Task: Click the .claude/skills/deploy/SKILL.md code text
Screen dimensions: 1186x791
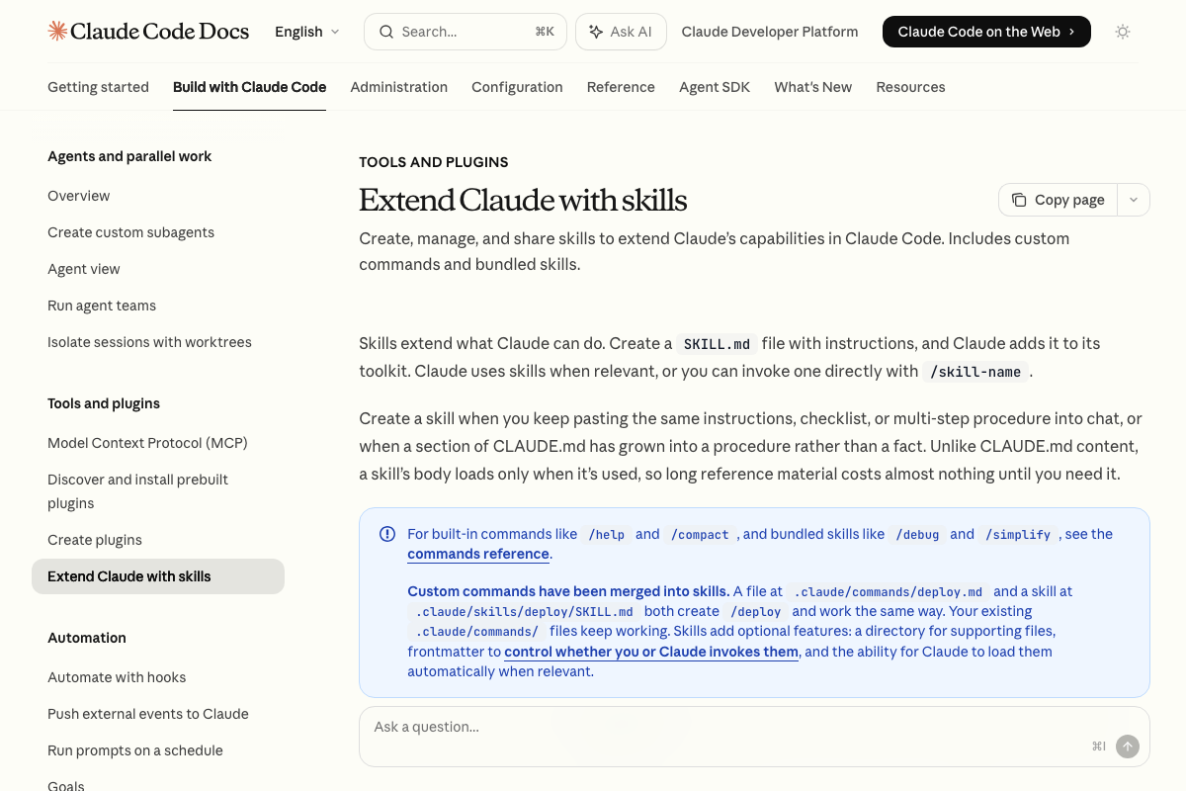Action: [x=524, y=612]
